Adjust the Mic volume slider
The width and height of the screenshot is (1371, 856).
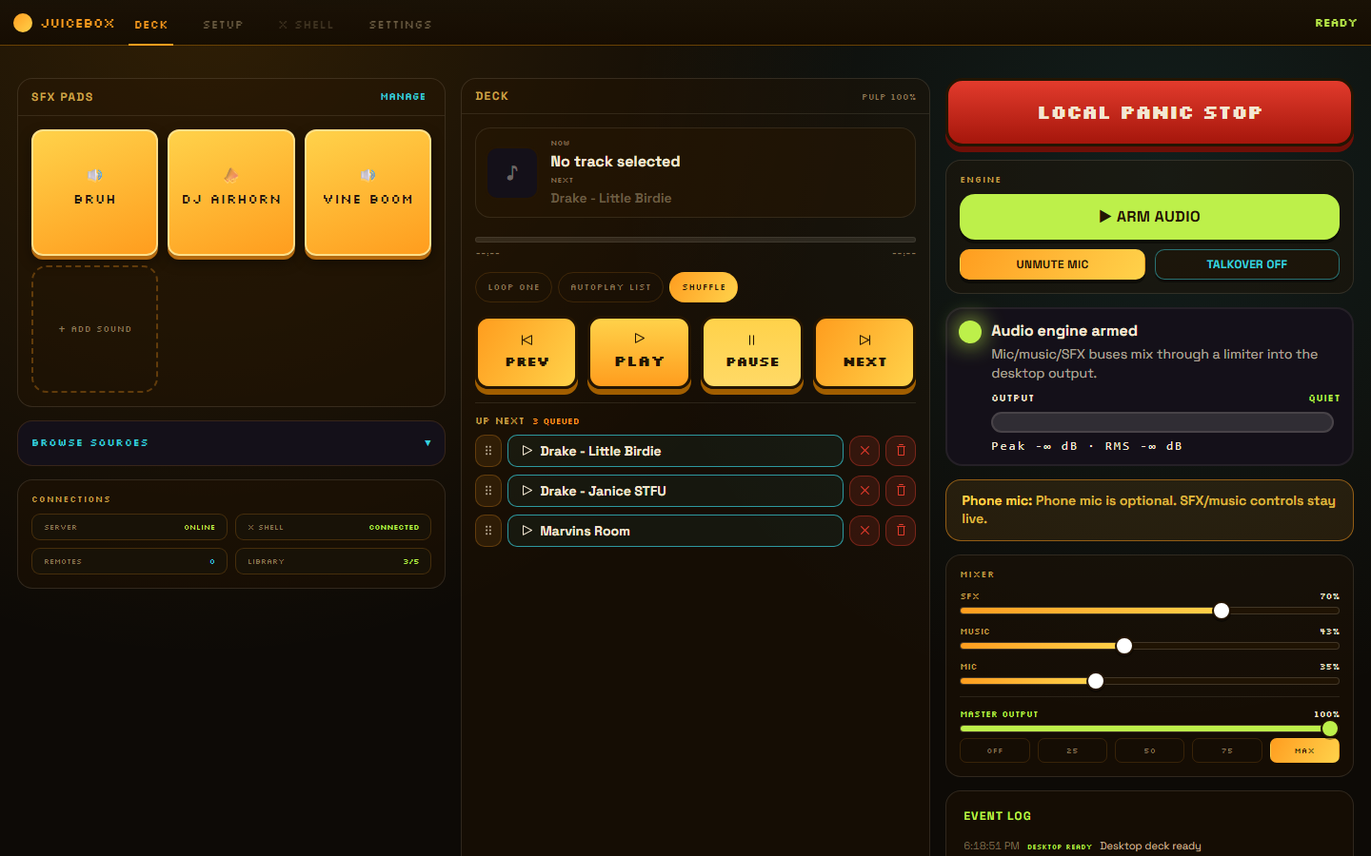coord(1149,681)
